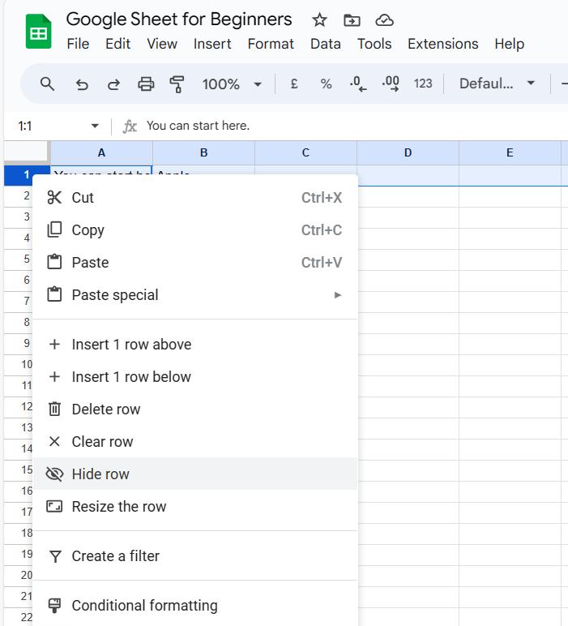Select Insert 1 row above
568x626 pixels.
195,344
